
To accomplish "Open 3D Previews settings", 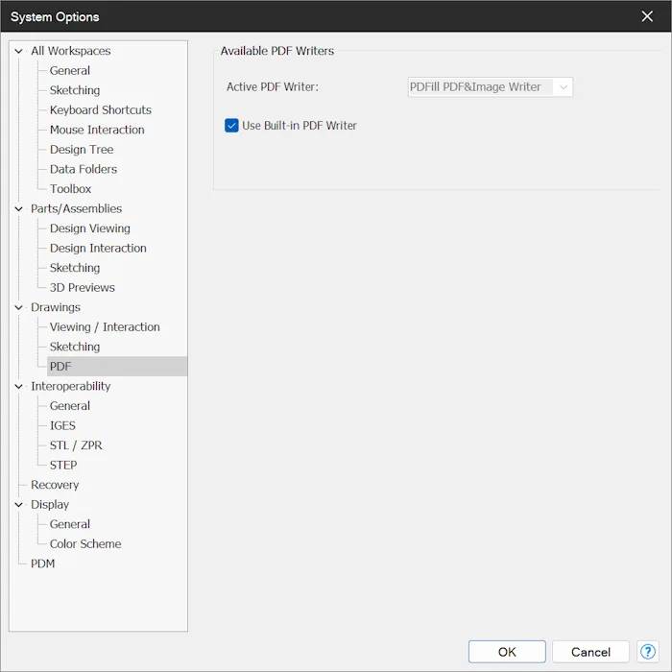I will click(82, 287).
